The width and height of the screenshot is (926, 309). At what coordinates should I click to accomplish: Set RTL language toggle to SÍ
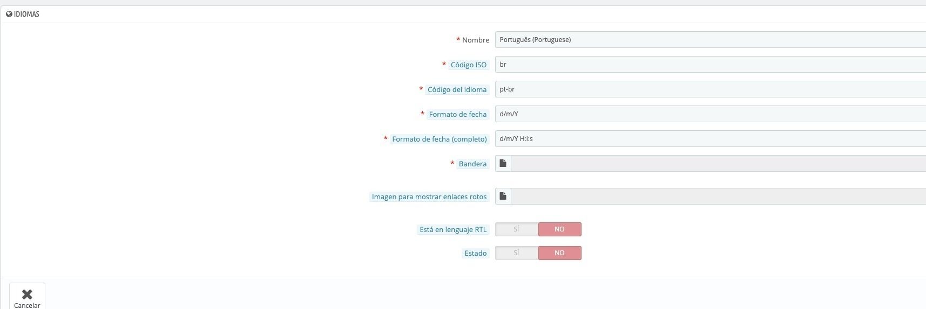pos(517,229)
